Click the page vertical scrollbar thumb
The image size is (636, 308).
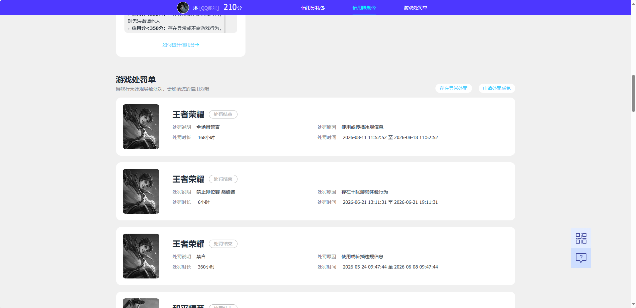[633, 93]
